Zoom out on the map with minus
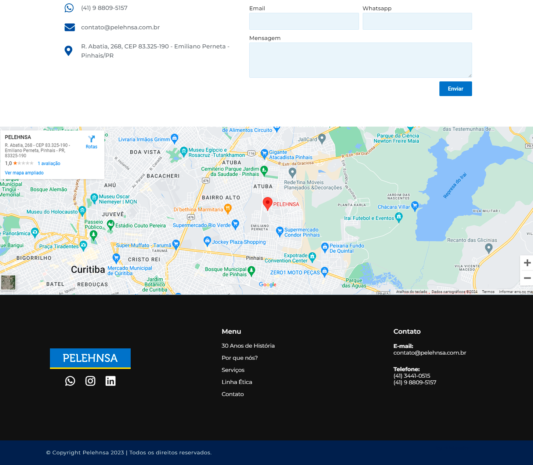533x465 pixels. coord(527,278)
